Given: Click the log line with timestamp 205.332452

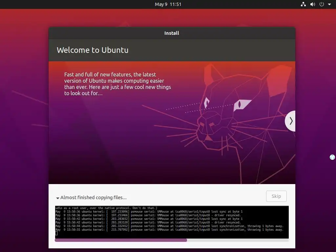Looking at the screenshot, I should (169, 226).
